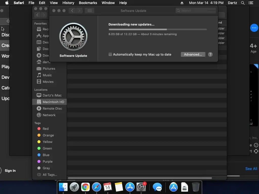Focus the Software Update search field
259x194 pixels.
196,11
